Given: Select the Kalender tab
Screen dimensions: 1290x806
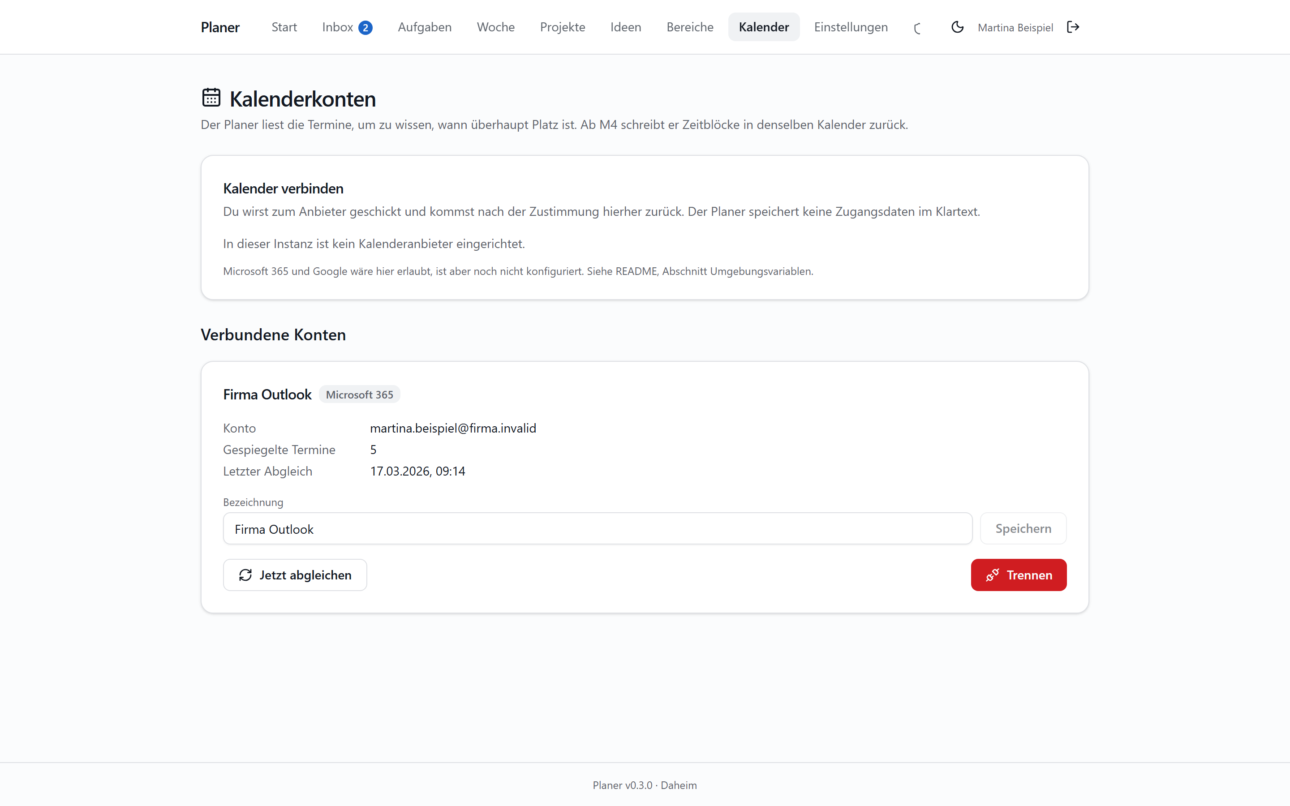Looking at the screenshot, I should pyautogui.click(x=764, y=27).
